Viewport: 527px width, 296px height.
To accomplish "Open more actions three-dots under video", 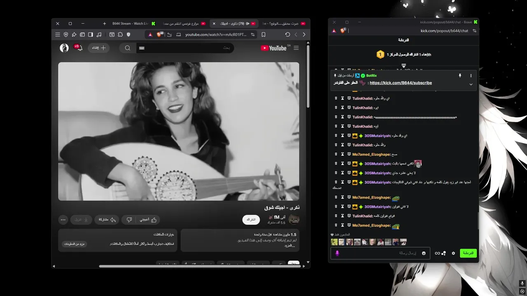I will tap(63, 220).
